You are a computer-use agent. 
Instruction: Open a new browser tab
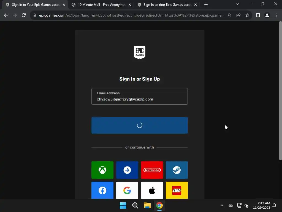[x=206, y=5]
